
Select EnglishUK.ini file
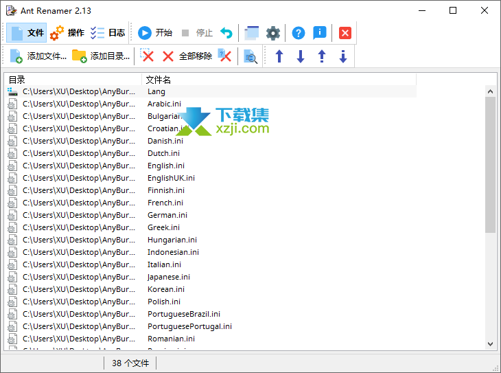point(171,178)
